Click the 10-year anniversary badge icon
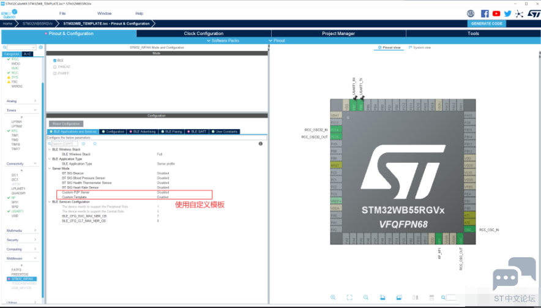Screen dimensions: 541x308 471,13
